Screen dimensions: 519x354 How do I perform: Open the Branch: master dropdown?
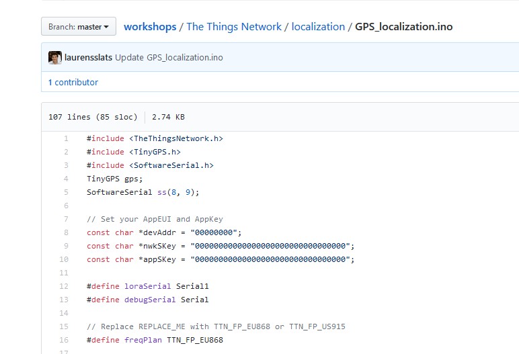(79, 27)
